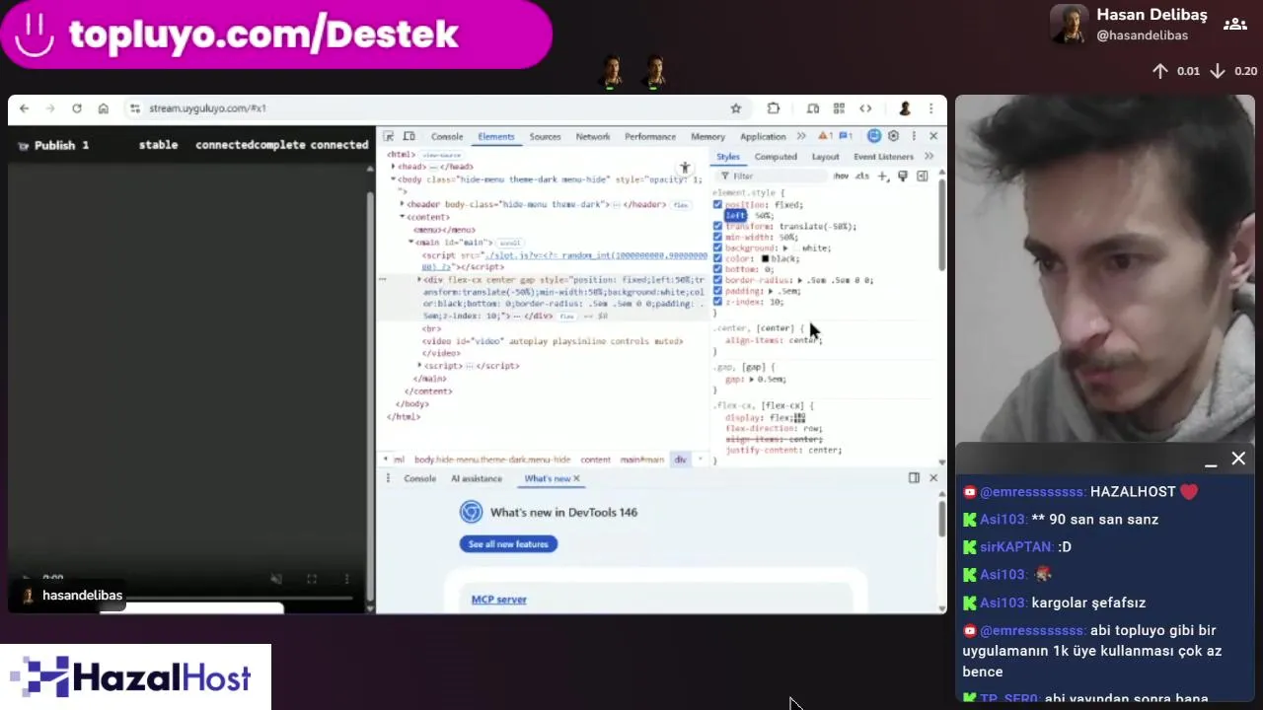The height and width of the screenshot is (710, 1263).
Task: Enter fullscreen on the video player
Action: click(312, 579)
